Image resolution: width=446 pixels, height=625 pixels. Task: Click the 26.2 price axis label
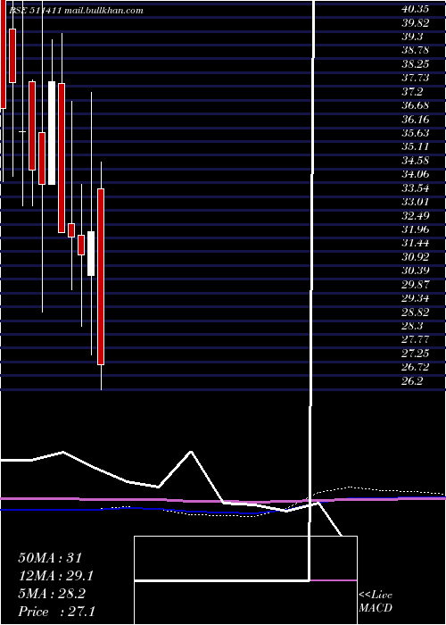[412, 381]
